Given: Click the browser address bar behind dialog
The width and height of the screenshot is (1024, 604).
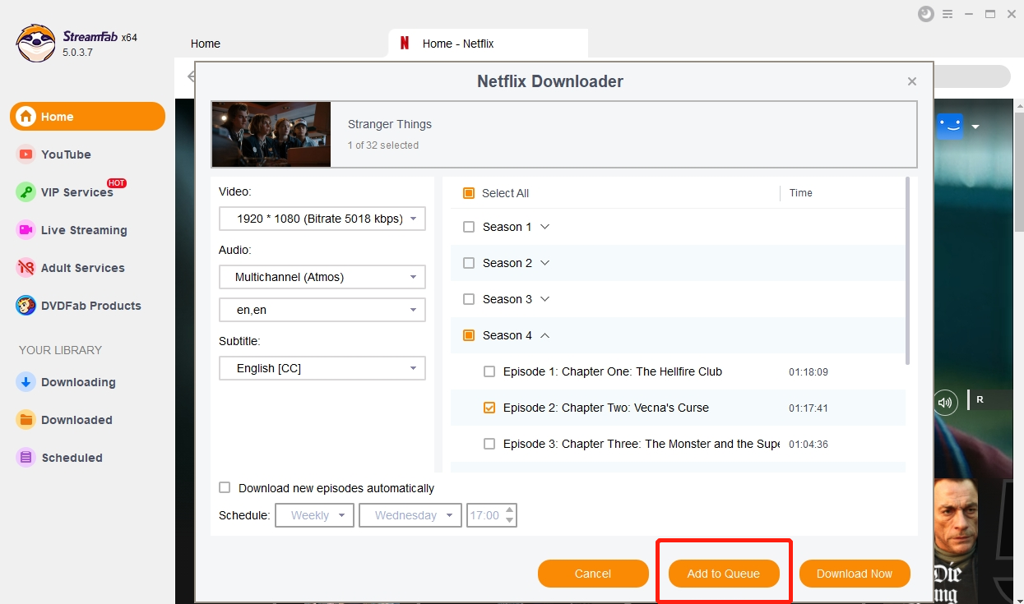Looking at the screenshot, I should [x=972, y=76].
